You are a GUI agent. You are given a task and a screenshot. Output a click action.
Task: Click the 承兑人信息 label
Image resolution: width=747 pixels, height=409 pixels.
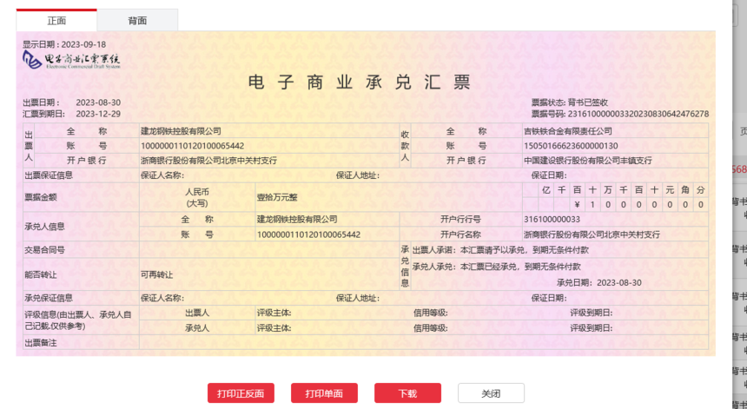(x=45, y=227)
